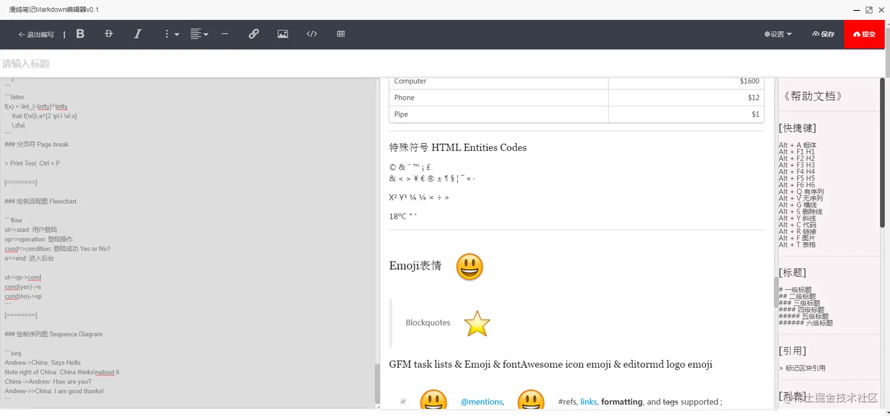Click the '特殊符号 HTML Entities Codes' heading
Image resolution: width=890 pixels, height=416 pixels.
(x=458, y=147)
